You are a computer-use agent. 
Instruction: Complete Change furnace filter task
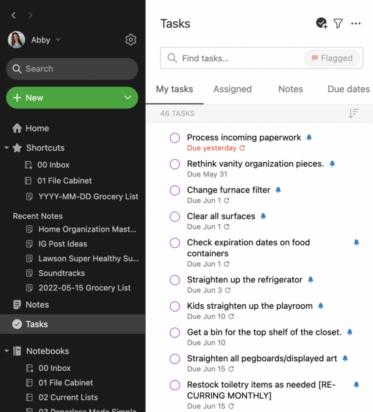click(175, 190)
